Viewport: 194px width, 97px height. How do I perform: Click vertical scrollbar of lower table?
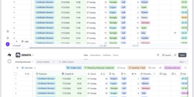click(188, 87)
